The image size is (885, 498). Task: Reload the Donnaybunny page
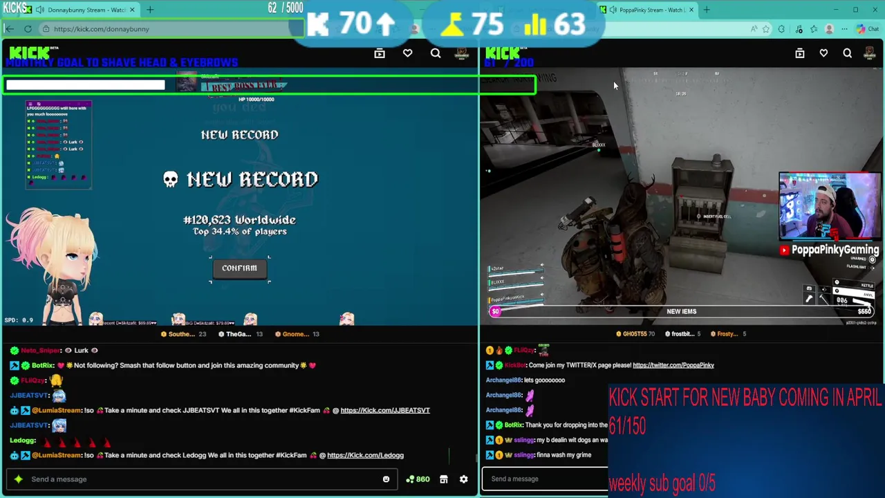pos(28,29)
